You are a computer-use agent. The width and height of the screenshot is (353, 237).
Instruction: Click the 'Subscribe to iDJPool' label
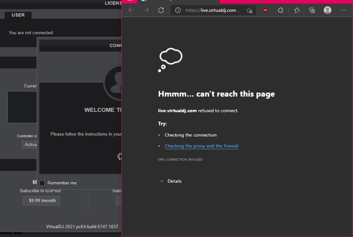tap(41, 191)
